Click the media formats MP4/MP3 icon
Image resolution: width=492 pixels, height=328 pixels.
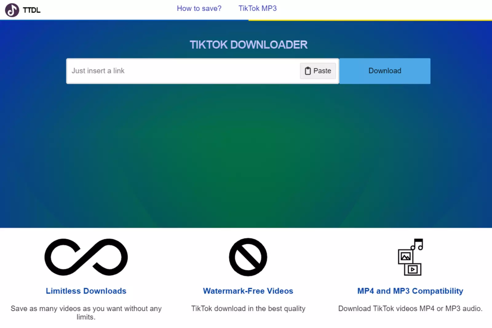411,257
